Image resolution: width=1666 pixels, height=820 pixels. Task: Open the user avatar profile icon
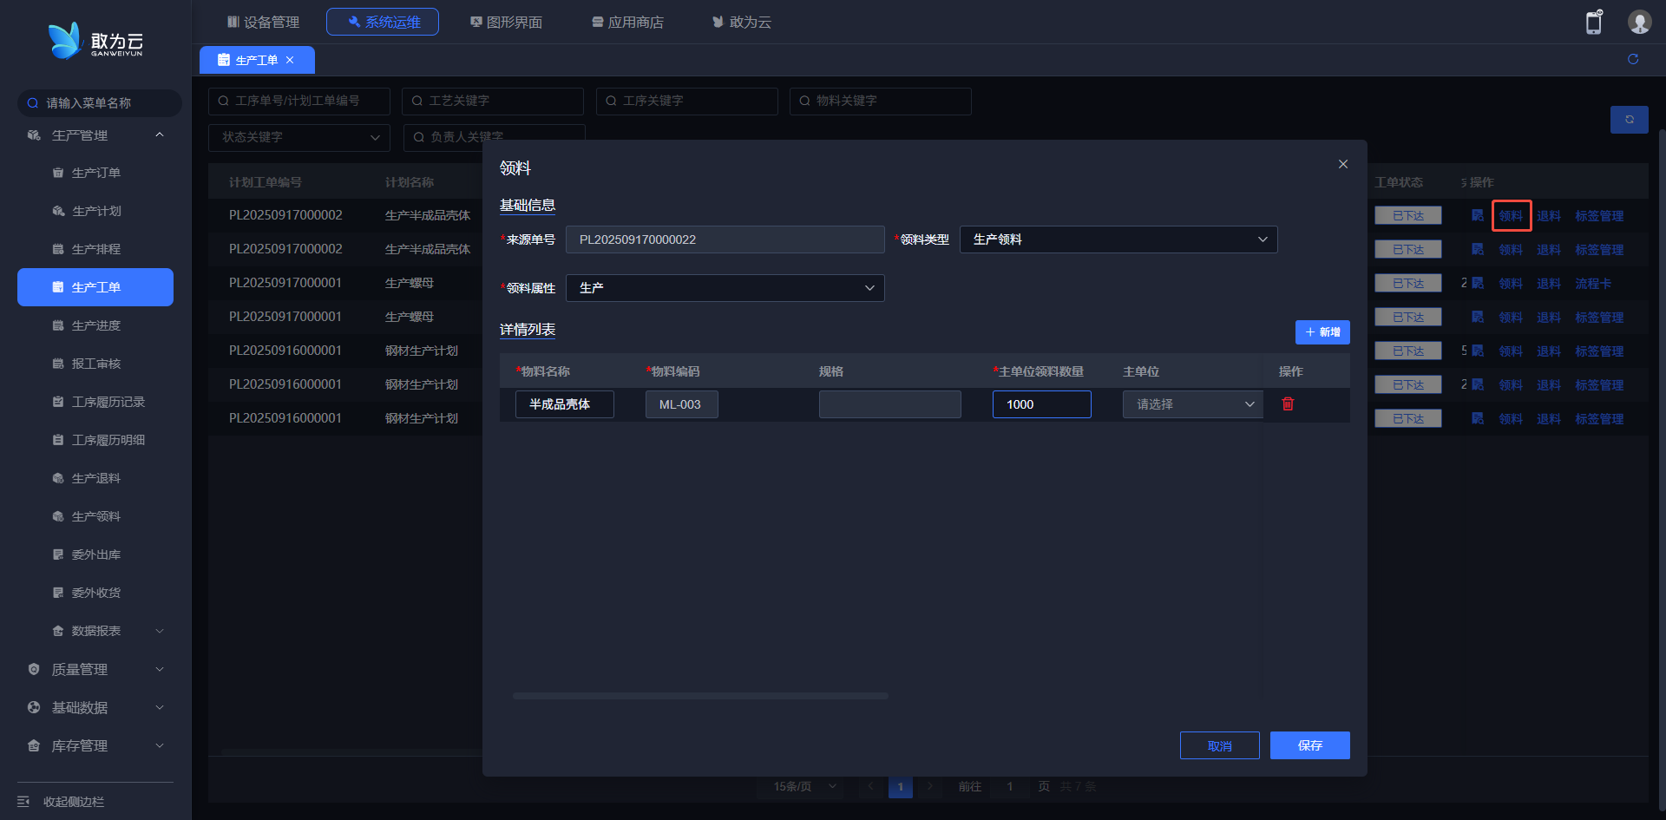[1638, 23]
